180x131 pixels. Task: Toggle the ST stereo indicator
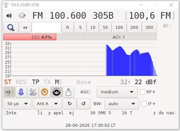(8, 82)
